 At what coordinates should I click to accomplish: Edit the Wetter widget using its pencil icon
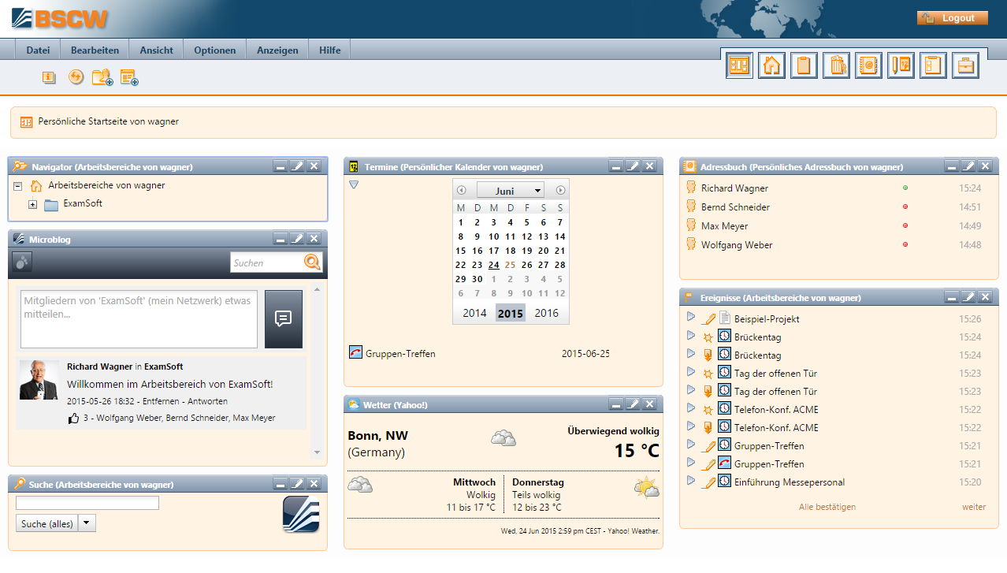632,404
